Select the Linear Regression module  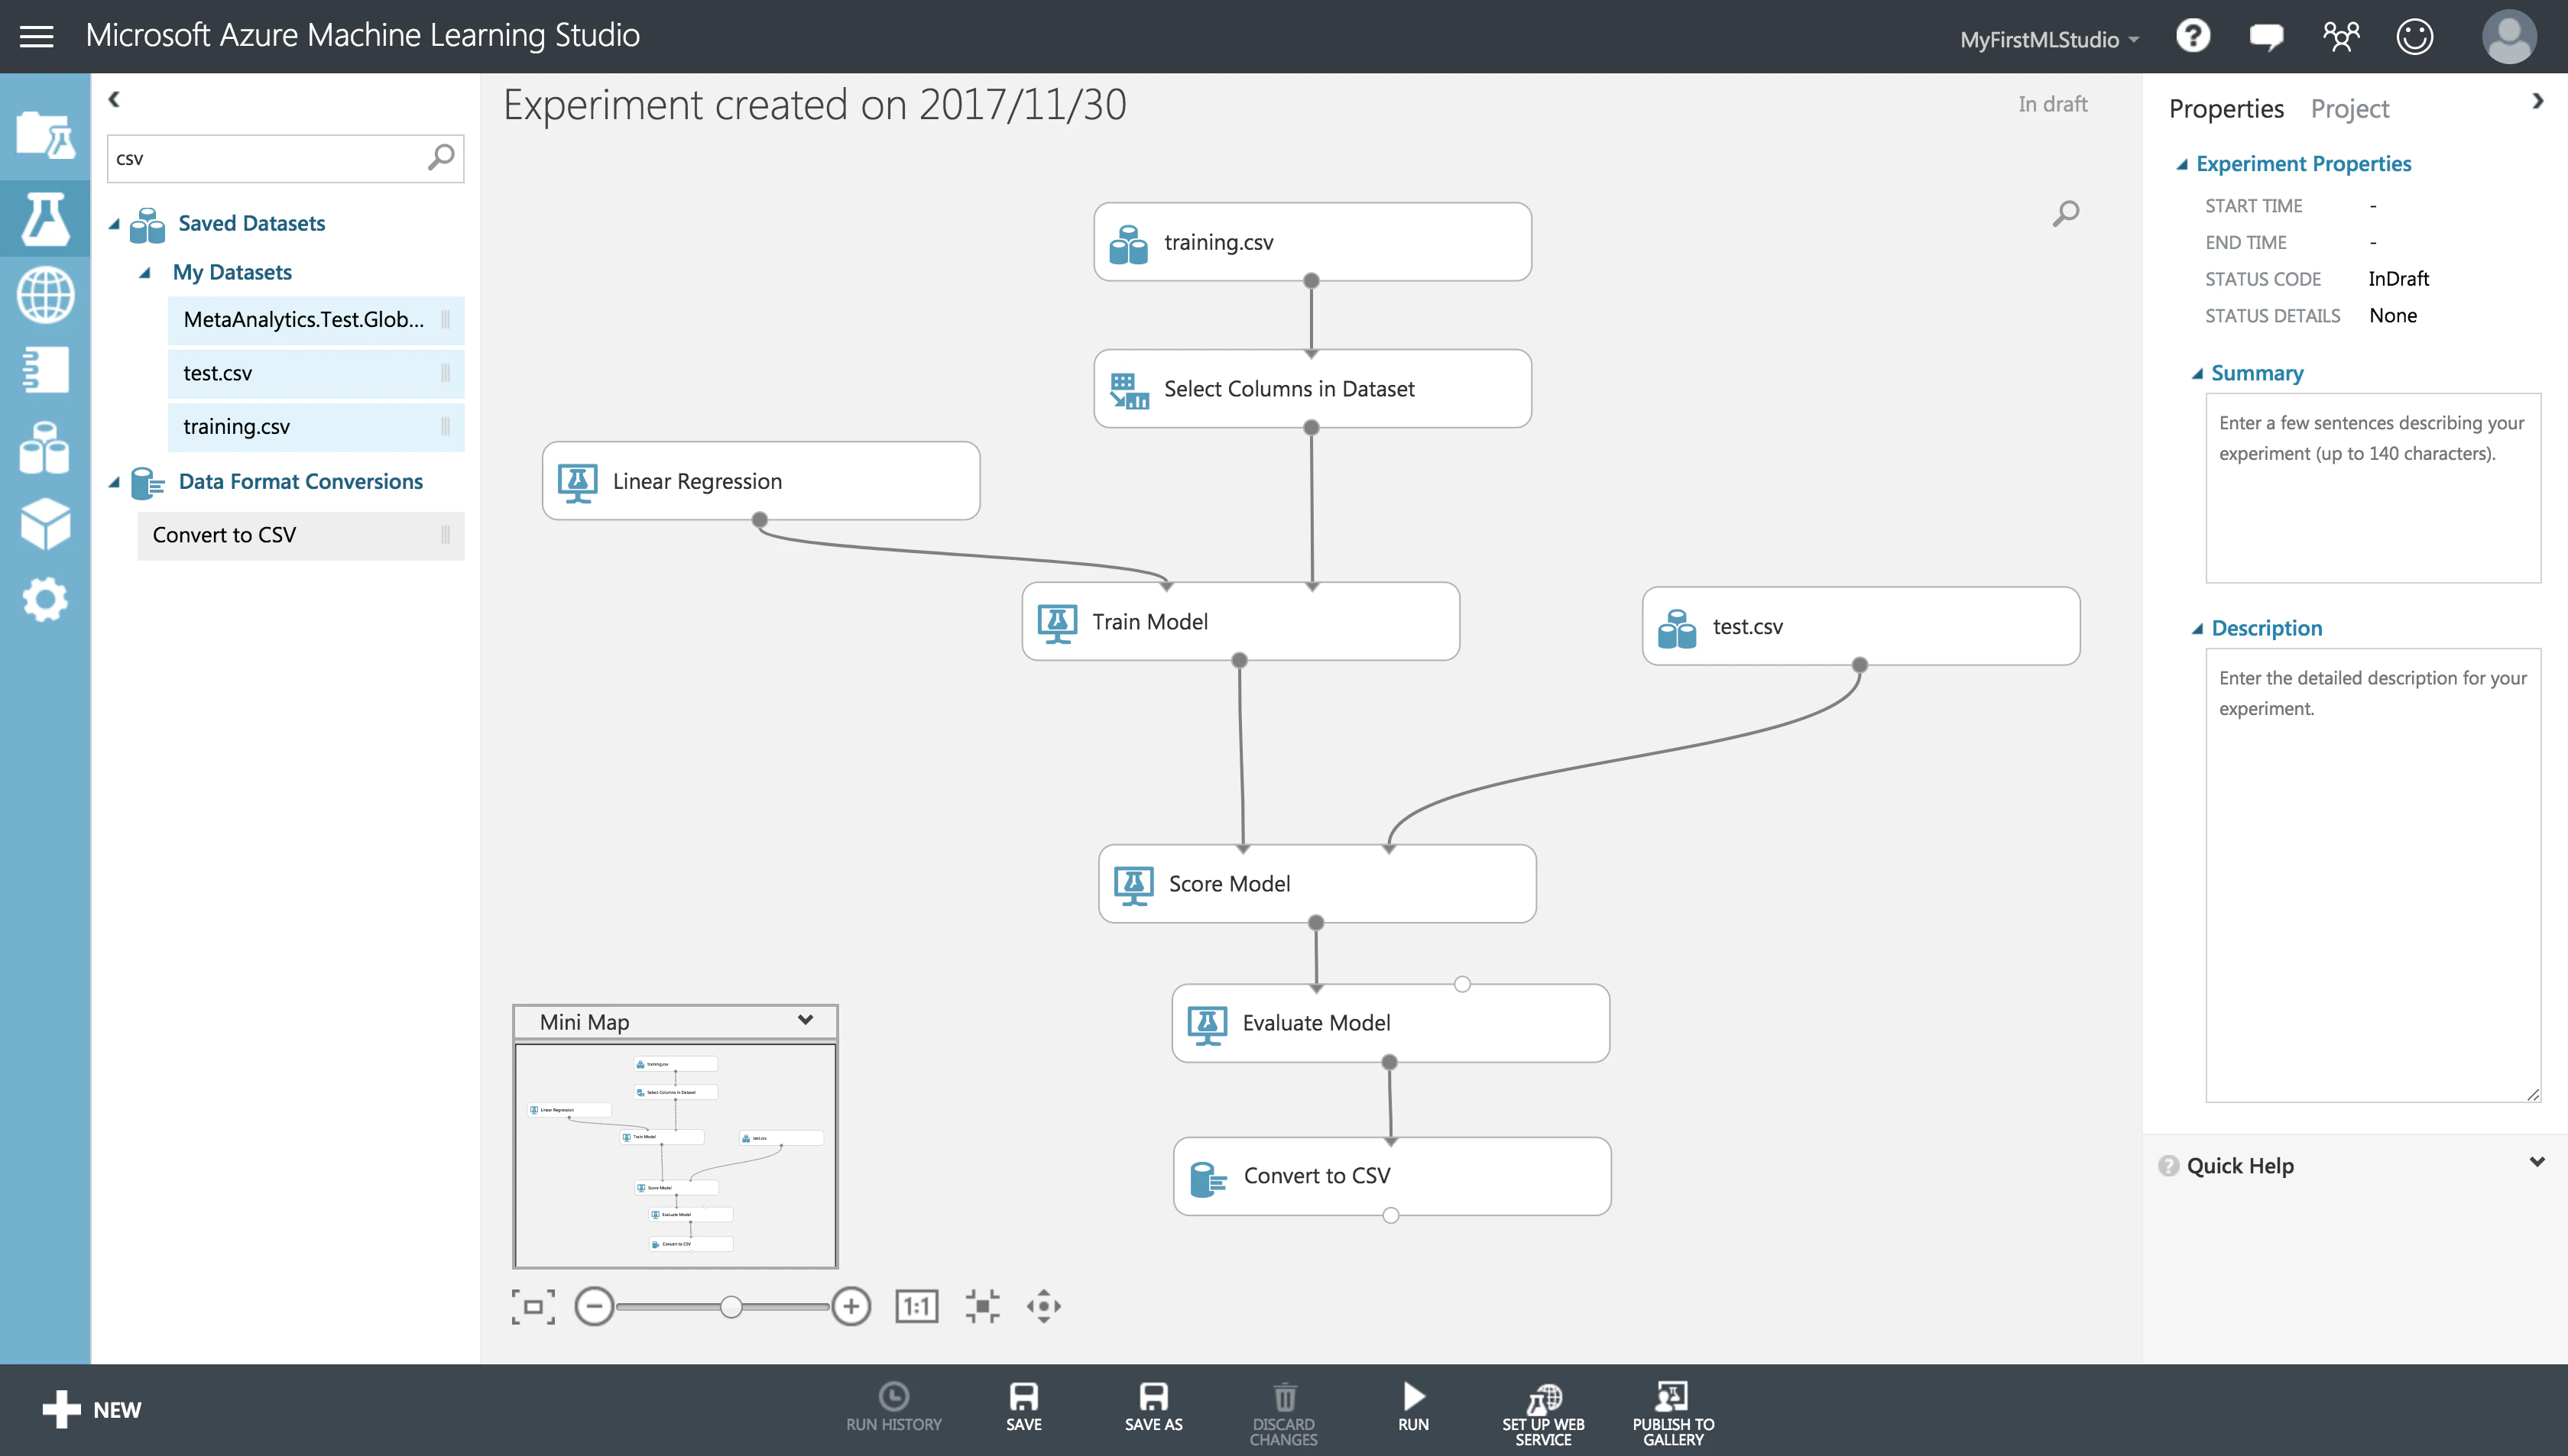coord(760,481)
